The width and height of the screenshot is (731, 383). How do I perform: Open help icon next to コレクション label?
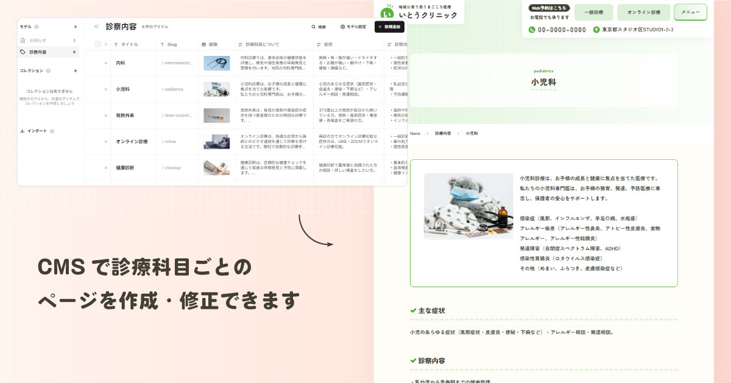tap(48, 71)
